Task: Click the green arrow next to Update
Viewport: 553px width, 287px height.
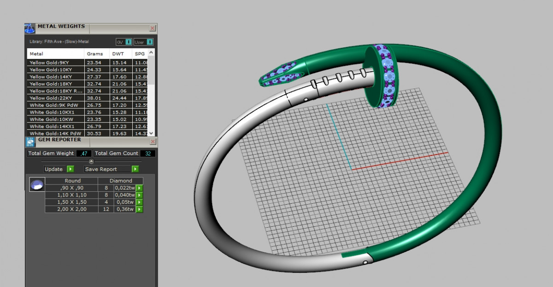Action: pos(71,169)
